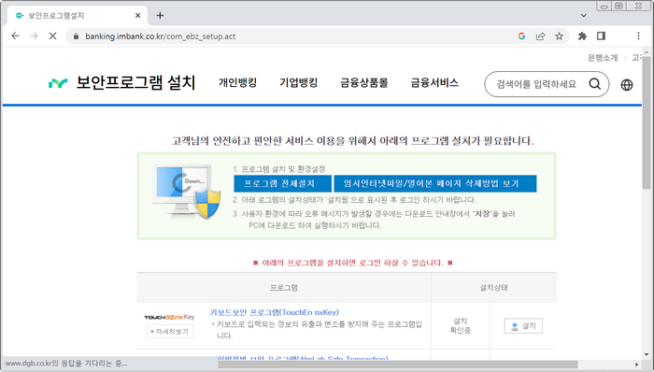Click 자세히보기 under TouchEn nxKey

[170, 332]
